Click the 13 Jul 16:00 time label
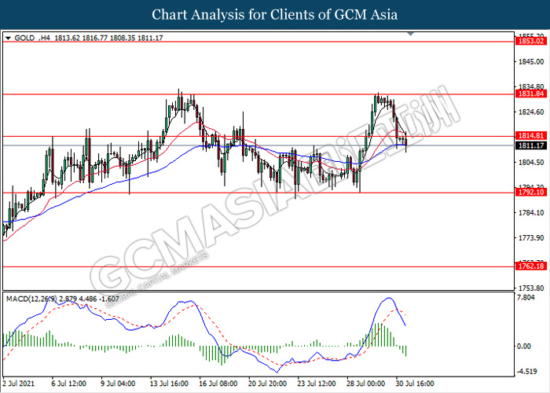This screenshot has height=393, width=550. pyautogui.click(x=169, y=384)
